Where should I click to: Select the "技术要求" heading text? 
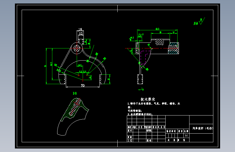pos(148,99)
